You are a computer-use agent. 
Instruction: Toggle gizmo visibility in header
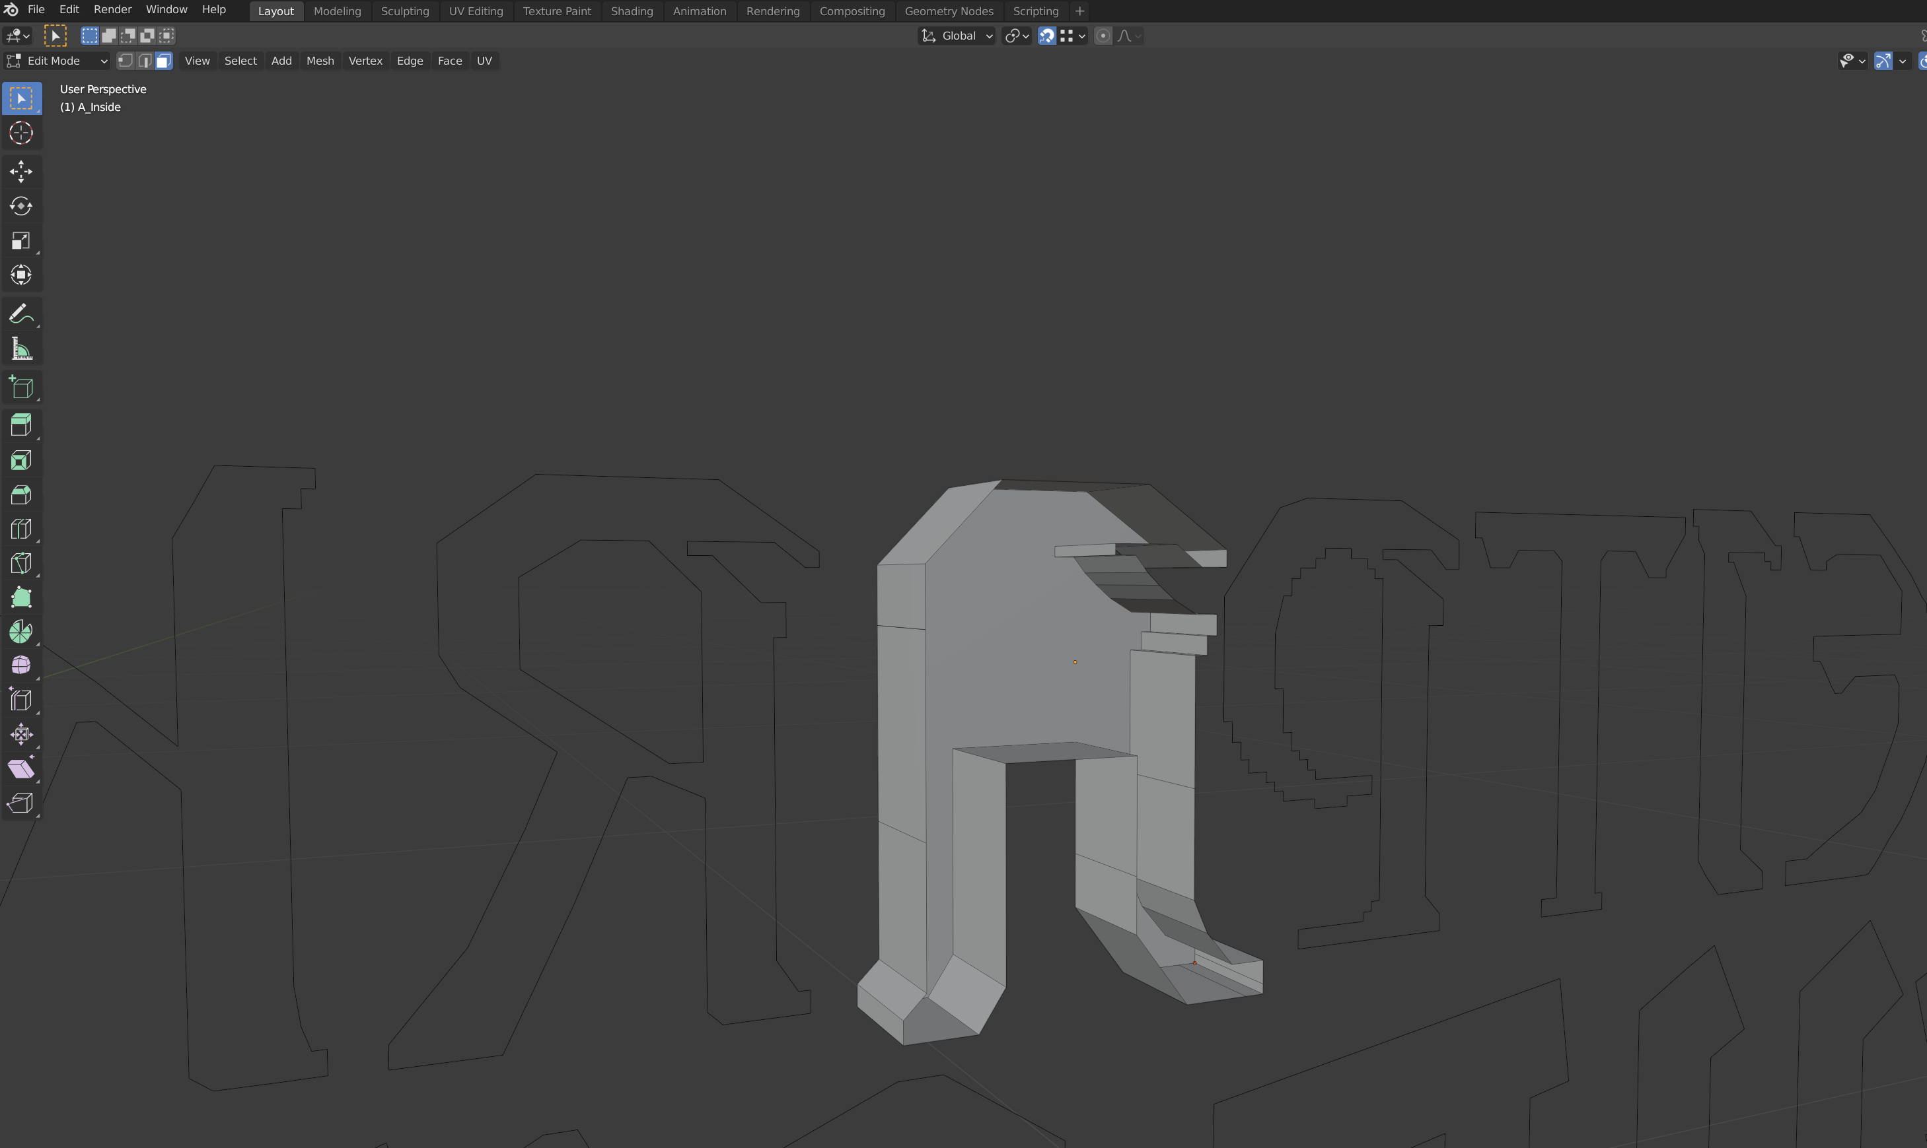point(1883,60)
